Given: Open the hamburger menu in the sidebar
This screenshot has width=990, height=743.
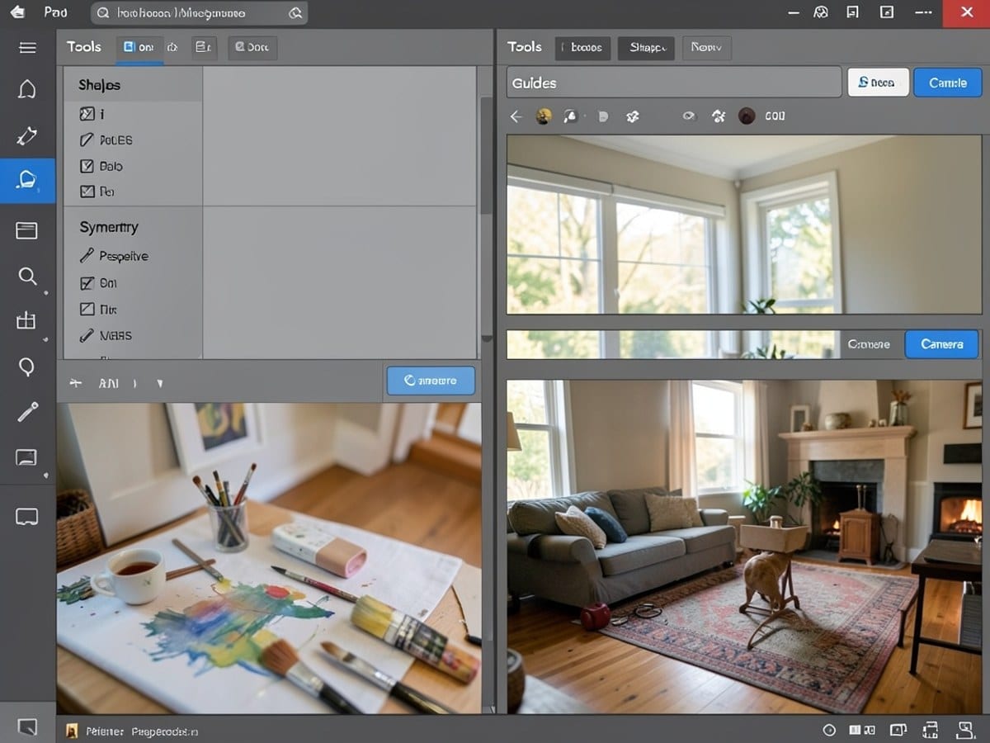Looking at the screenshot, I should [27, 47].
